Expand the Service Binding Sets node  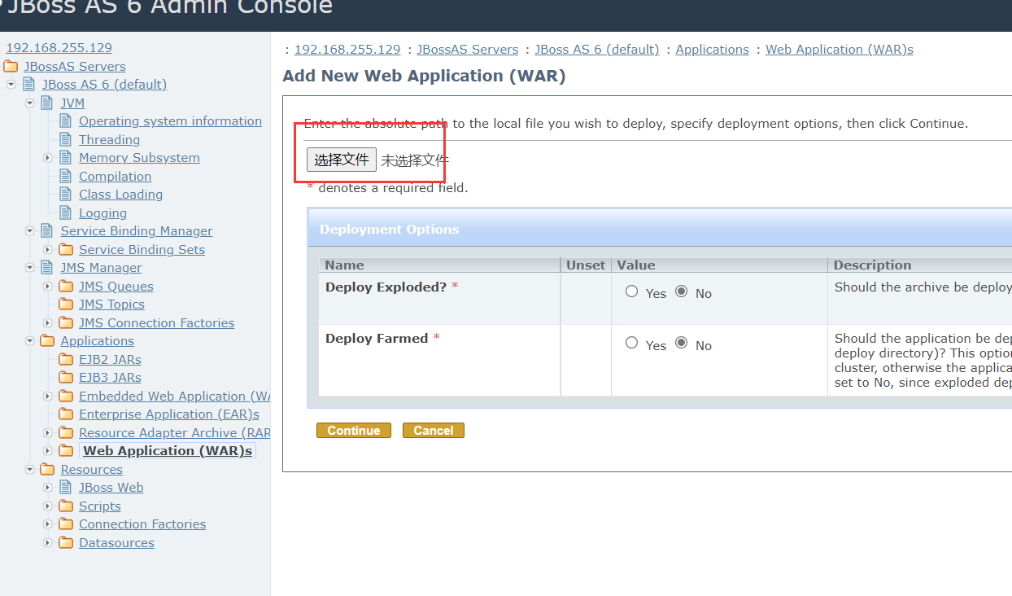pyautogui.click(x=48, y=250)
